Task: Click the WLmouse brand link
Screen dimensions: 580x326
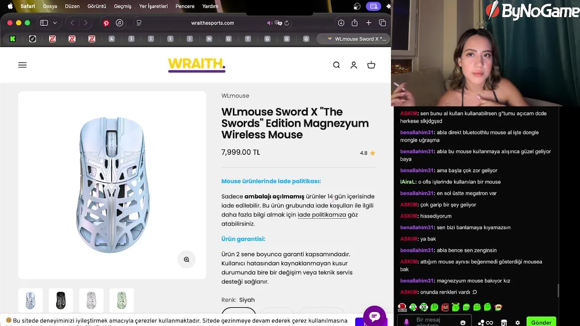Action: coord(235,96)
